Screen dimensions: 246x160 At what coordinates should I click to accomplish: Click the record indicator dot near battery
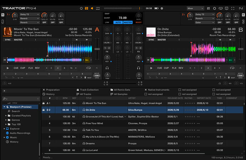(162, 8)
